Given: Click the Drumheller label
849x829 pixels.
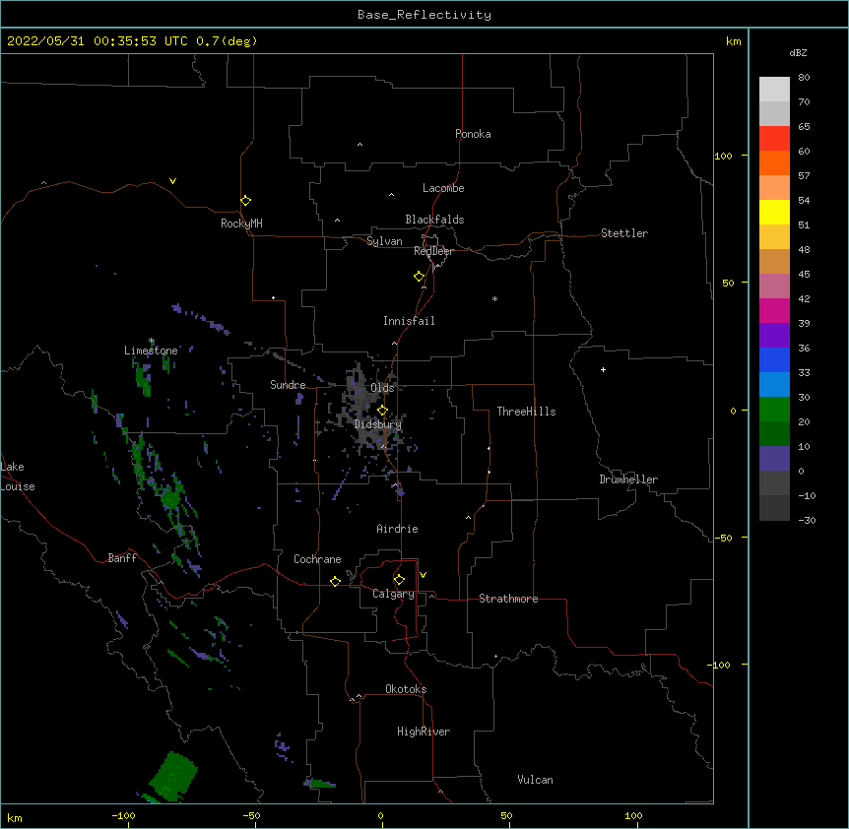Looking at the screenshot, I should point(628,479).
